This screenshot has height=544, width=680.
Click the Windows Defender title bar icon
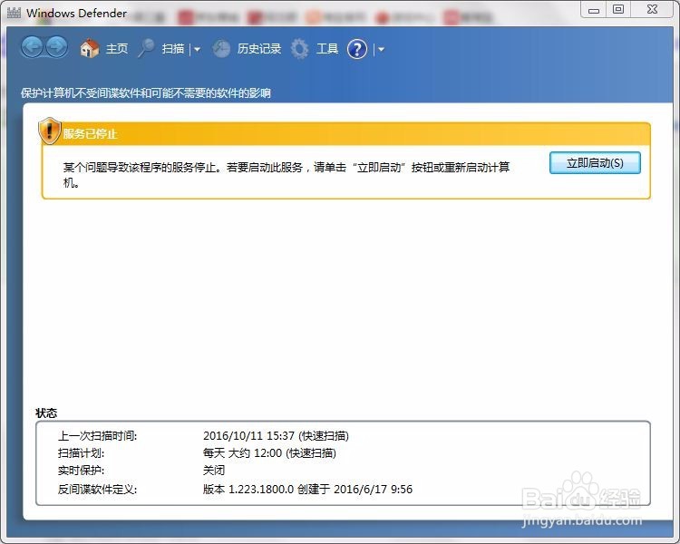(14, 13)
